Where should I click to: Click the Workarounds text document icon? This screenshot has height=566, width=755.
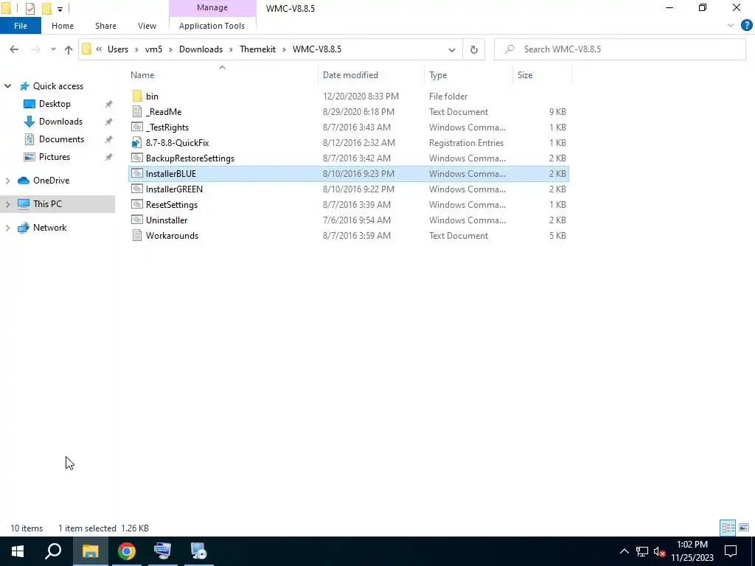[137, 235]
